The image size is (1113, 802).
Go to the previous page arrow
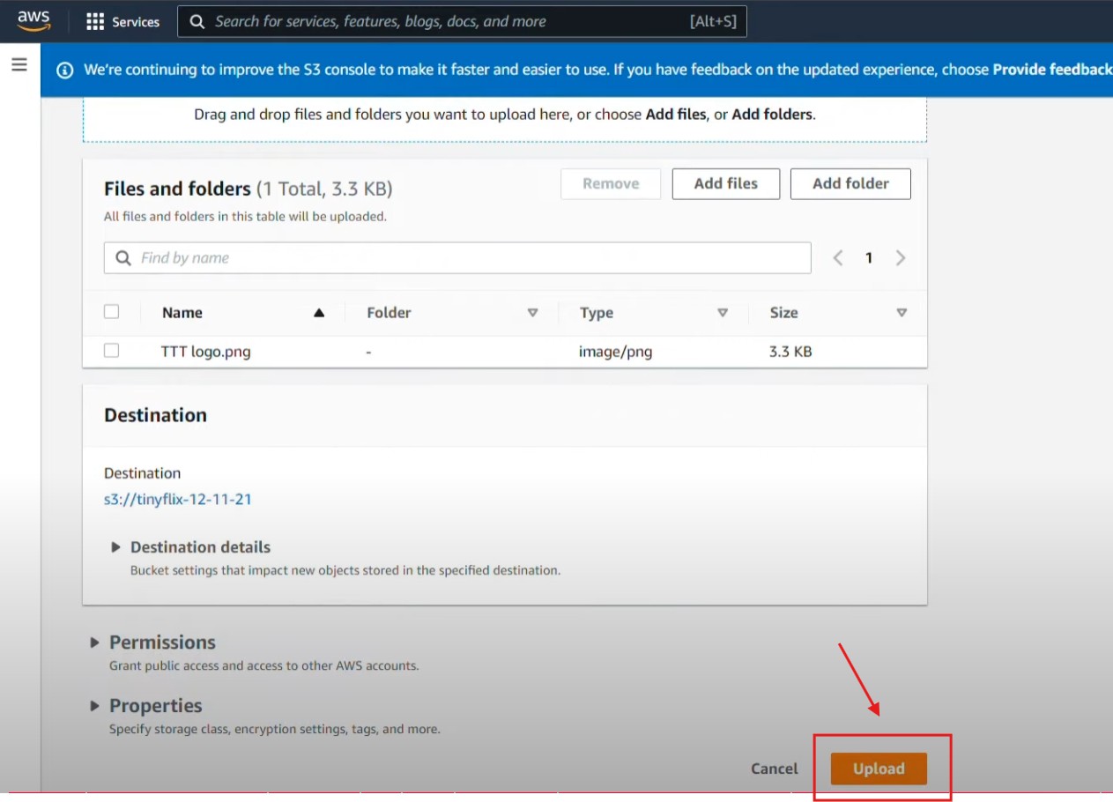click(838, 258)
